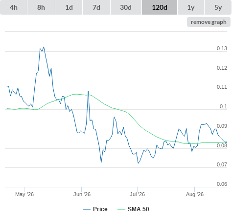Click the remove graph button

209,22
